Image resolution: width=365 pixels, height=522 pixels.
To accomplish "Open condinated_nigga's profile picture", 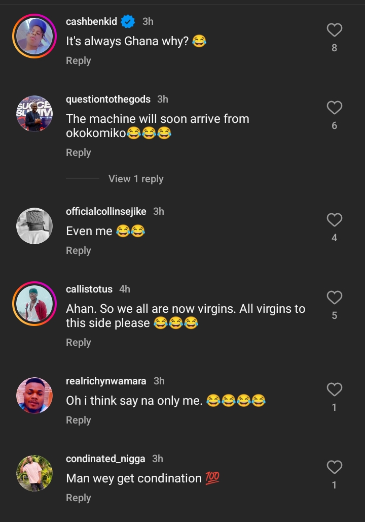I will click(34, 473).
